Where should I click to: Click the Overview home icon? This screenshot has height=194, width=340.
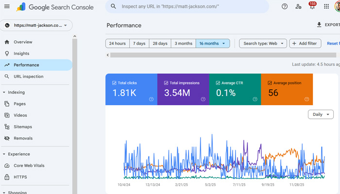tap(7, 42)
